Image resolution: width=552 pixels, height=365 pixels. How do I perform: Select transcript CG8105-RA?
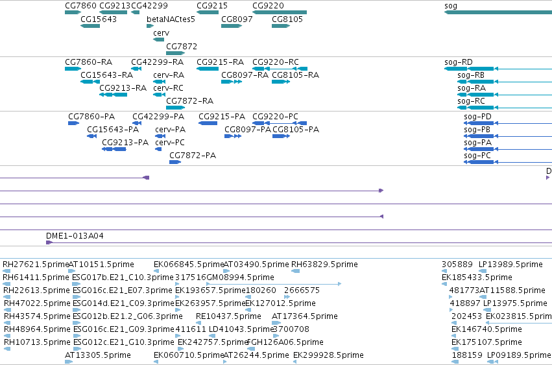281,82
